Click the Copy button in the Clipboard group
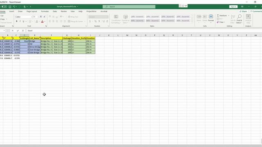This screenshot has height=147, width=262. 3,19
